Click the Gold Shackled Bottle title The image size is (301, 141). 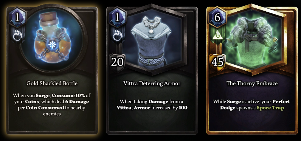tap(52, 83)
